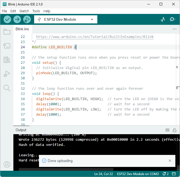Viewport: 180px width, 177px height.
Task: Place cursor on #define LED_BUILTIN 2 line
Action: pyautogui.click(x=54, y=47)
